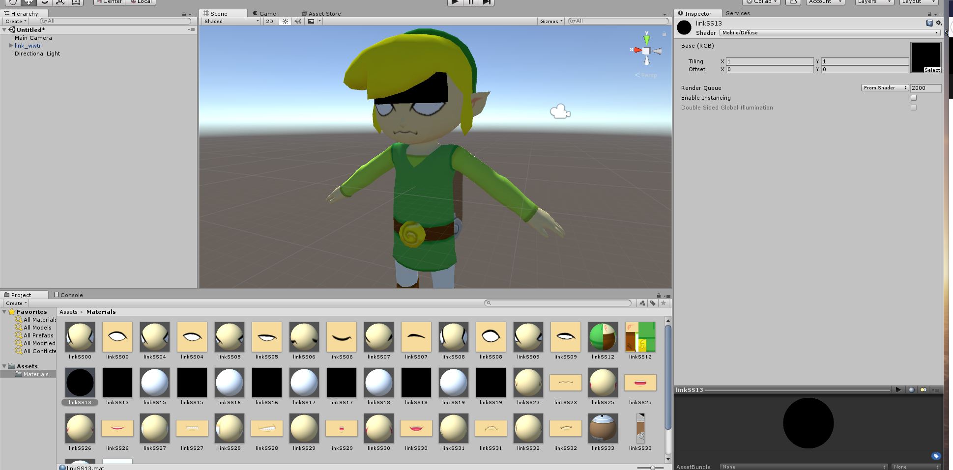
Task: Toggle scene effects image icon
Action: click(311, 21)
